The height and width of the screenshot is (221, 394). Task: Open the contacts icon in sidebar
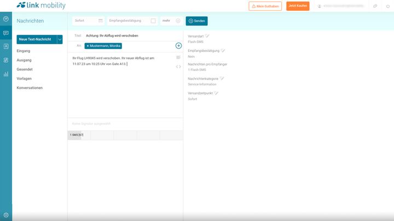(x=6, y=46)
